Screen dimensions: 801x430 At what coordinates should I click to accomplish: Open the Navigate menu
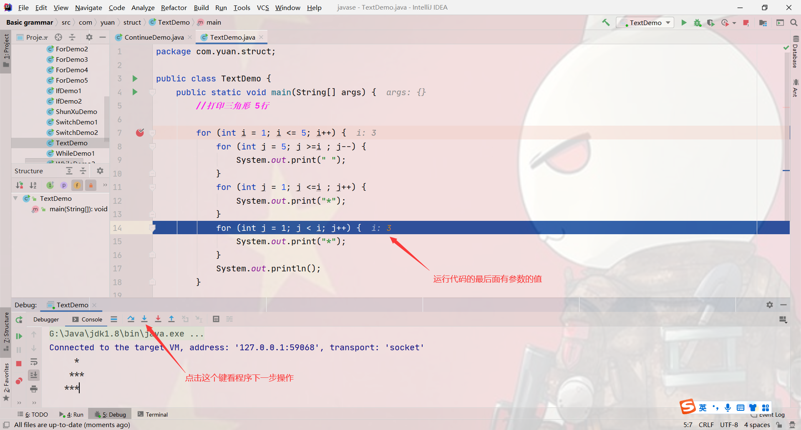(88, 8)
